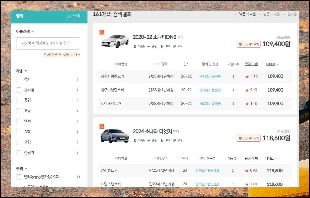Click the magnifier icon on 2024 소나타 디엣지 card
The image size is (310, 198).
[102, 126]
